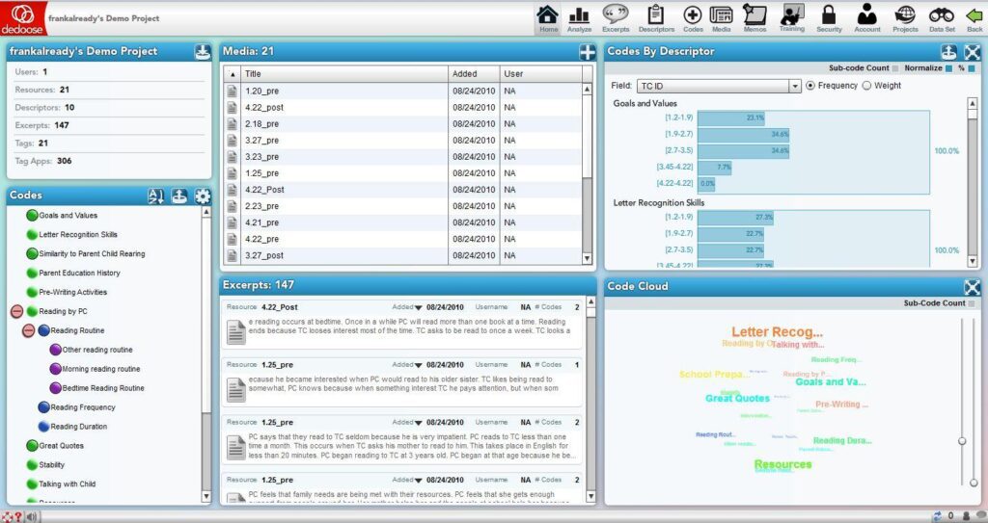Click the green Back arrow icon
Viewport: 988px width, 523px height.
(974, 18)
